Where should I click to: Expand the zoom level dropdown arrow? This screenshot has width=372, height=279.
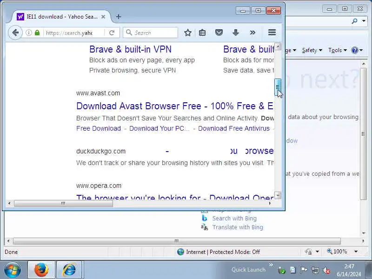click(x=356, y=252)
